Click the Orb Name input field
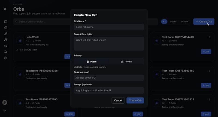 click(x=109, y=27)
